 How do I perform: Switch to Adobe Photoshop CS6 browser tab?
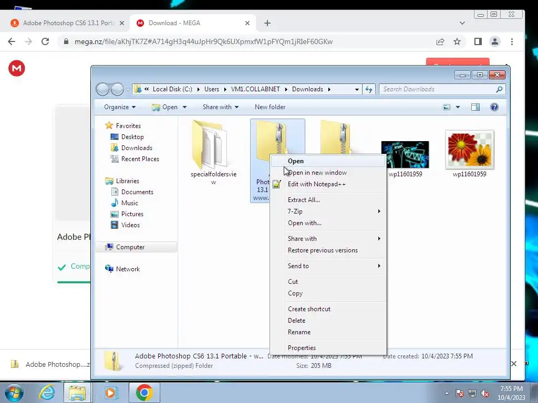(68, 23)
